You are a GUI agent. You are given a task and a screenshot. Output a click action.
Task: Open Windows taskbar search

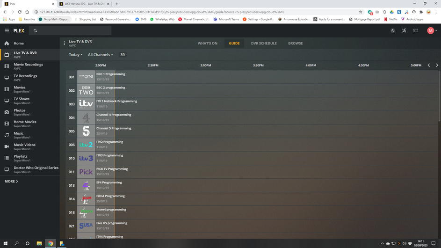tap(16, 243)
